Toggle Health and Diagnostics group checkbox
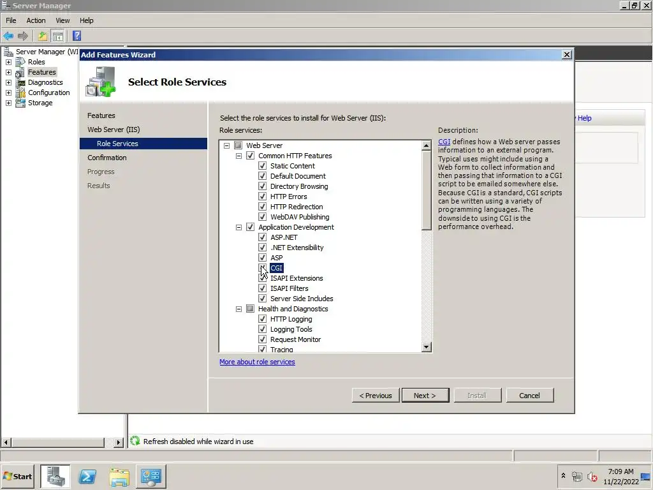The width and height of the screenshot is (653, 490). 250,309
